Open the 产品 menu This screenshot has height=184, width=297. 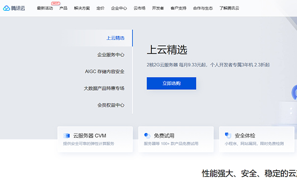point(63,8)
